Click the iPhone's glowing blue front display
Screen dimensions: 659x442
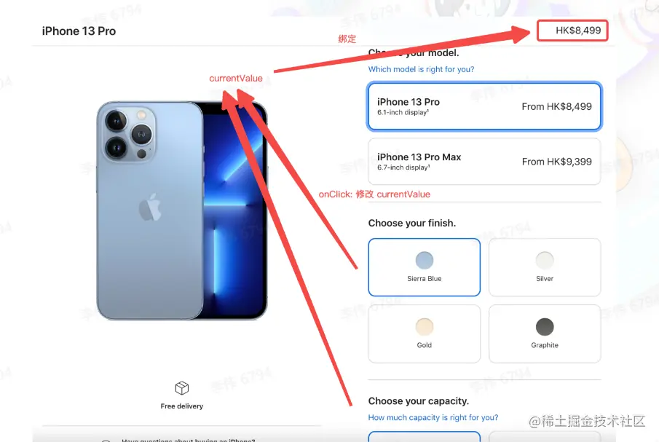233,210
